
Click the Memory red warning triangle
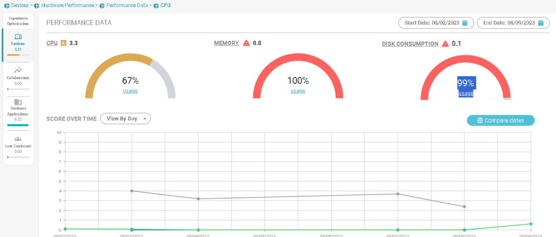(246, 43)
